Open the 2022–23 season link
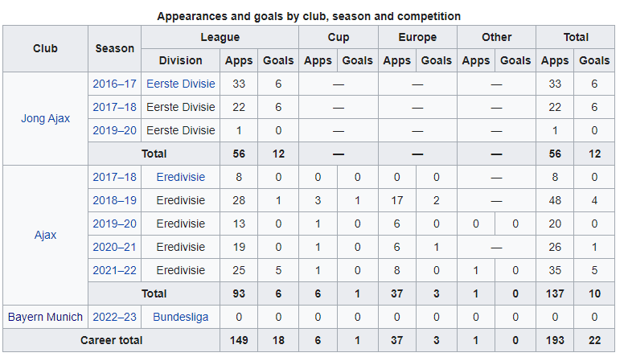 coord(115,318)
